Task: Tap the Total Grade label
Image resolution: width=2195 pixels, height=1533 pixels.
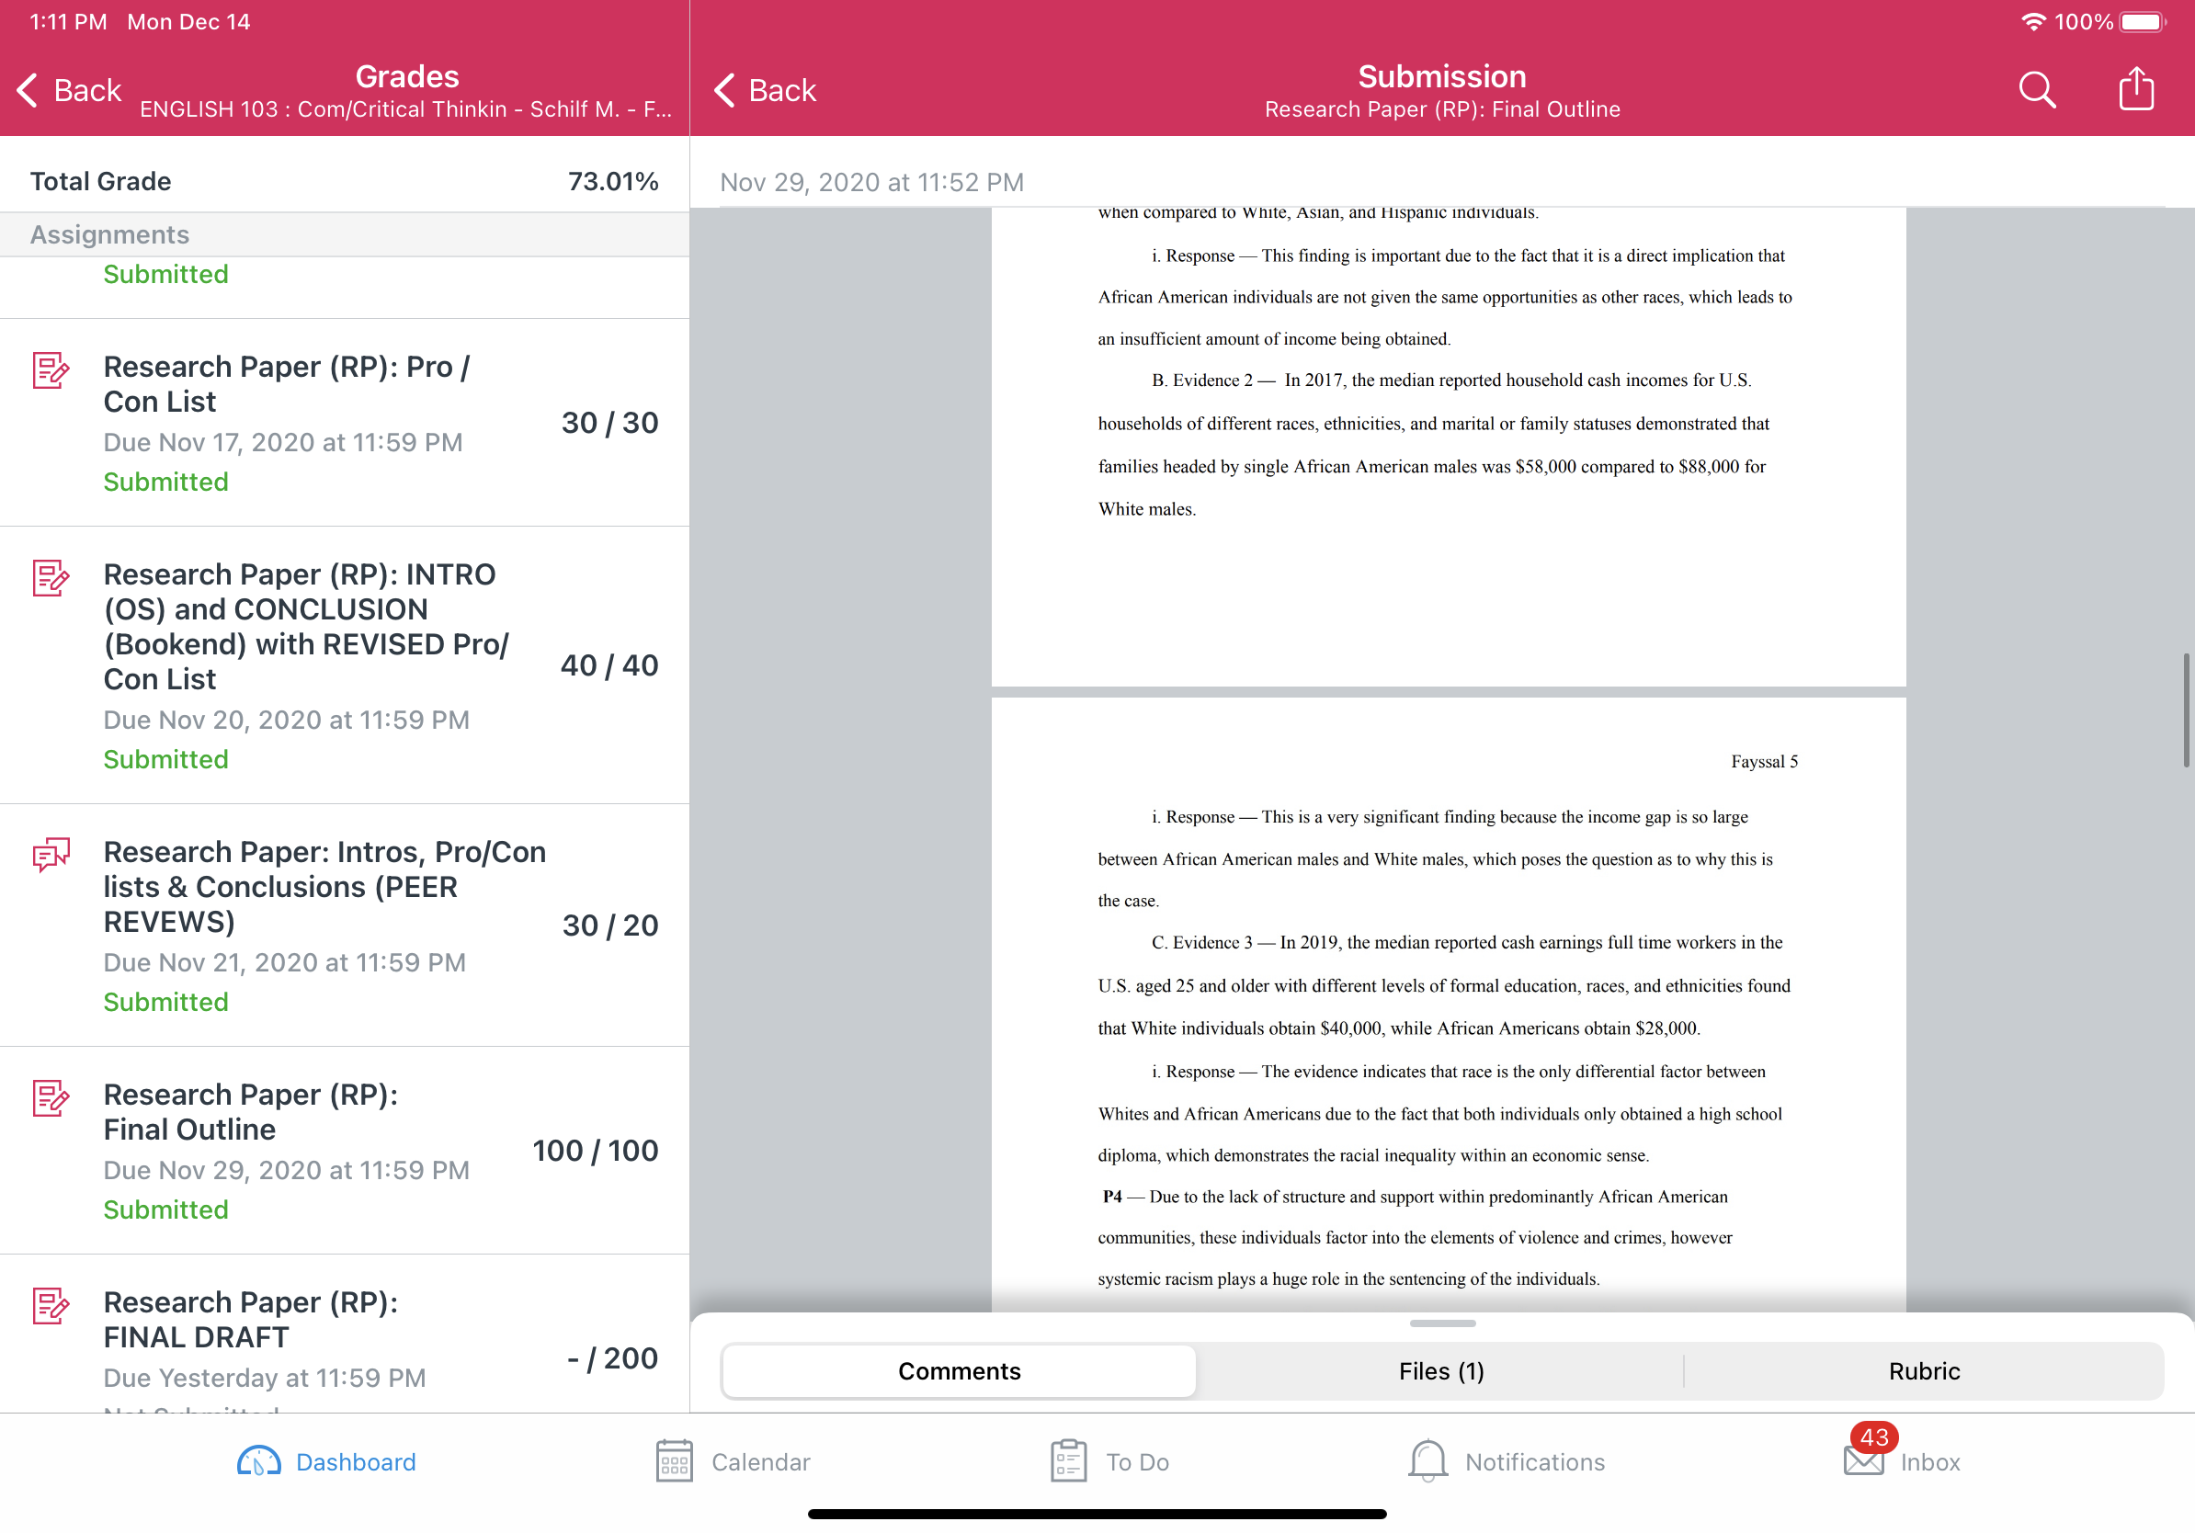Action: click(100, 182)
